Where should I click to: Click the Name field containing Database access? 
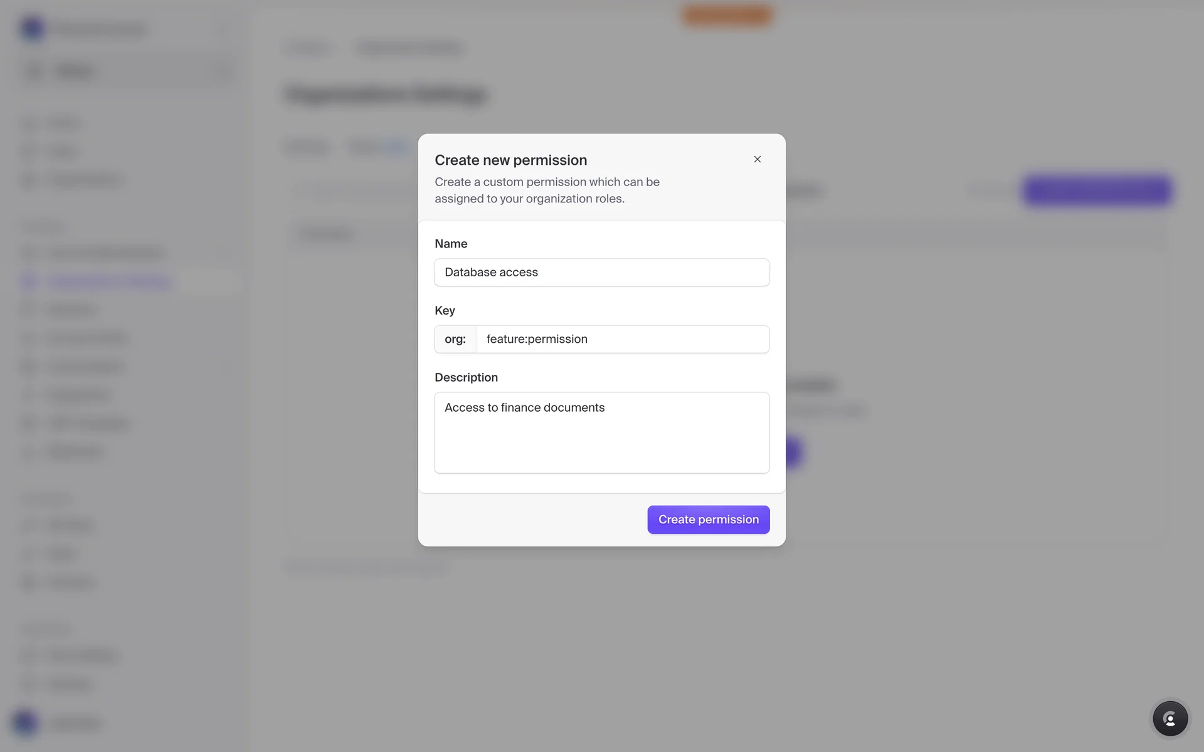coord(601,273)
